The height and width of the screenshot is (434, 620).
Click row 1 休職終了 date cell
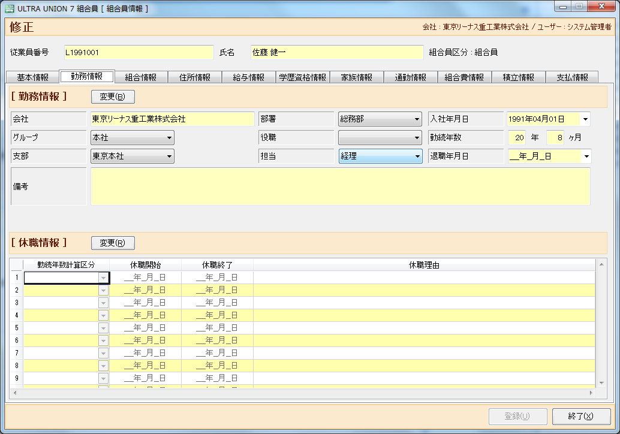tap(217, 278)
